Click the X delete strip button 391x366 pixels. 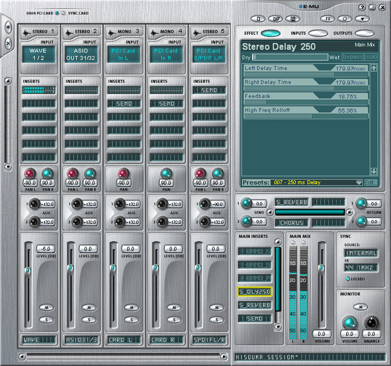pyautogui.click(x=8, y=43)
